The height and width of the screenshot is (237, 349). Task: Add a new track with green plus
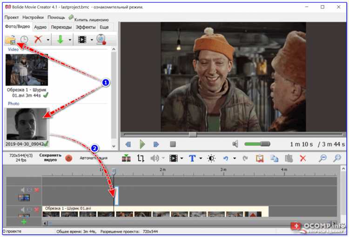tap(24, 222)
